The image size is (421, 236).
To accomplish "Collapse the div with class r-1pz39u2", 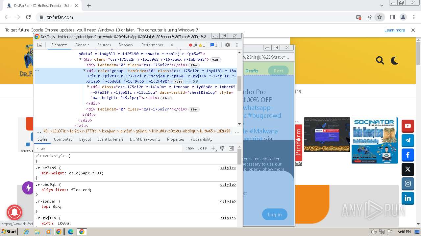I will click(x=80, y=59).
